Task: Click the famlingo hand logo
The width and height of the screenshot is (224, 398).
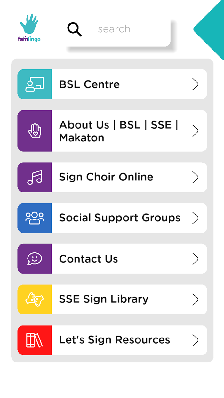Action: tap(29, 25)
